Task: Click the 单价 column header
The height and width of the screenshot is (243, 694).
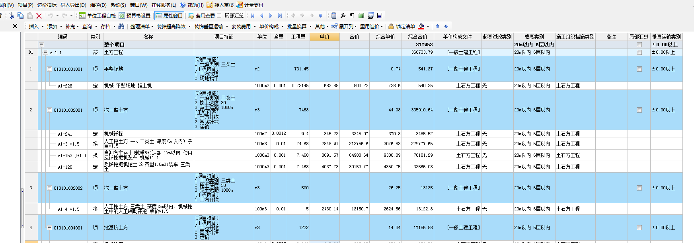Action: pos(325,37)
